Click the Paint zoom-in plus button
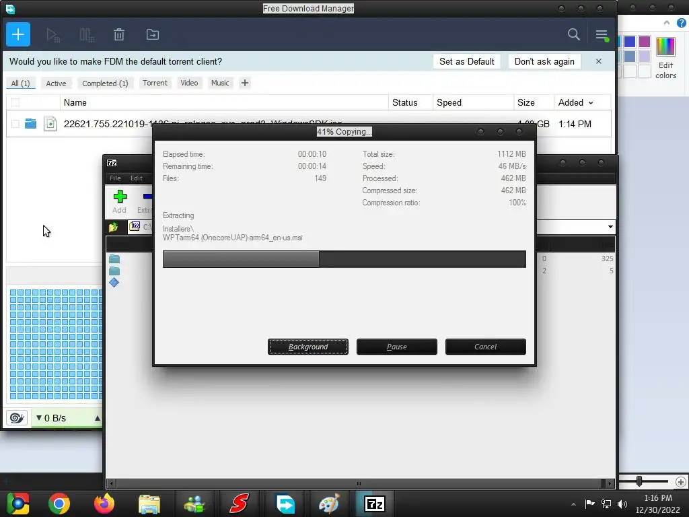Image resolution: width=689 pixels, height=517 pixels. (x=681, y=482)
